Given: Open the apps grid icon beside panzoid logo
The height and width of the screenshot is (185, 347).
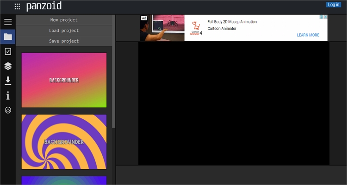Looking at the screenshot, I should coord(17,6).
